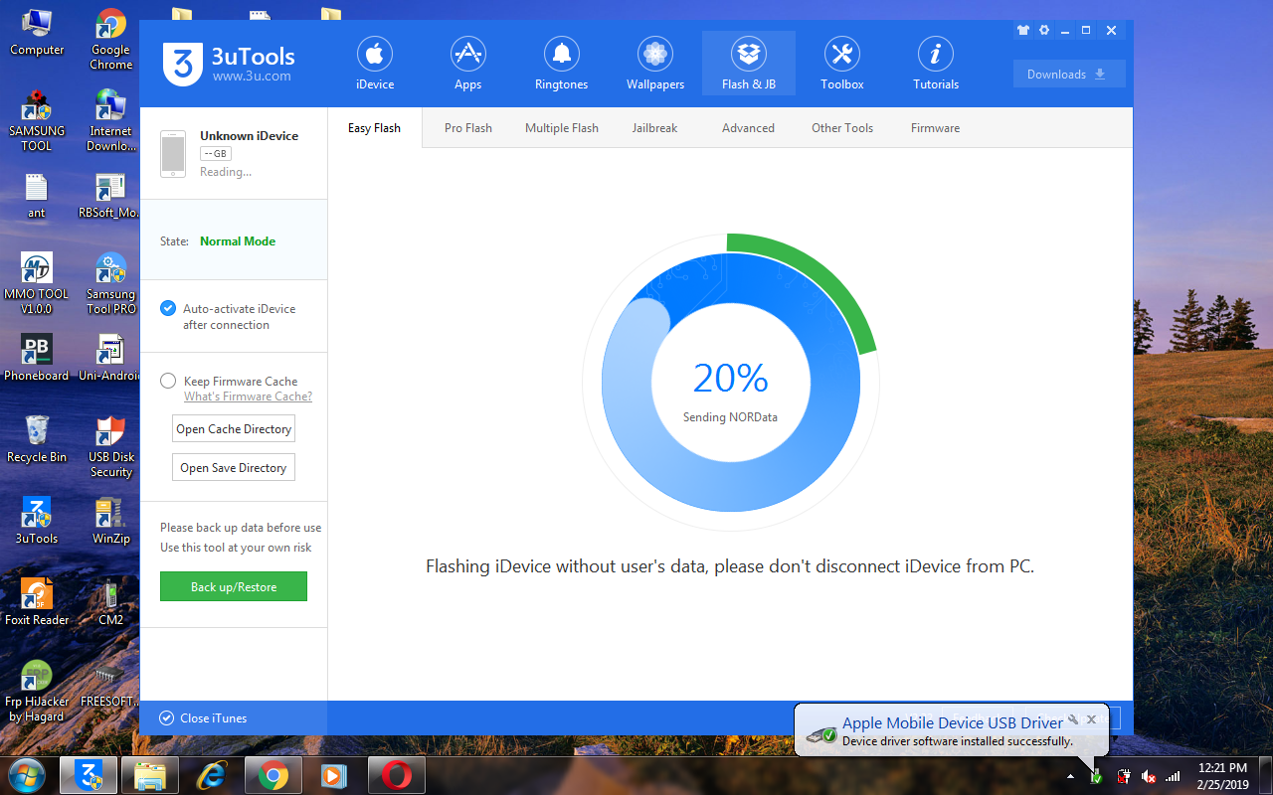Screen dimensions: 1273x795
Task: Select the ant file on desktop
Action: point(37,196)
